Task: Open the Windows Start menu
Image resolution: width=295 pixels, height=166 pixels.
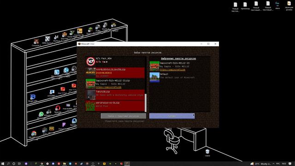Action: (3, 164)
